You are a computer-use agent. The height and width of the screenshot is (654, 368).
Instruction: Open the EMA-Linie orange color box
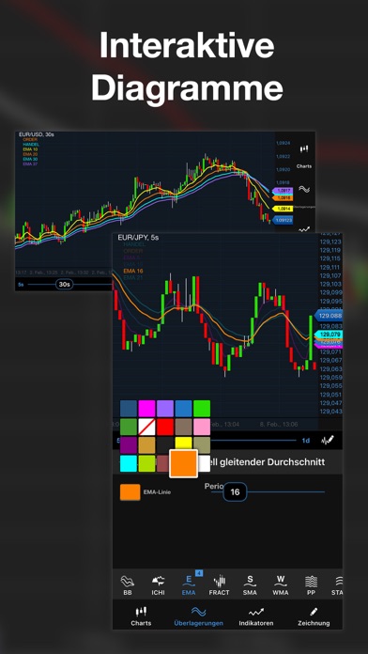130,492
